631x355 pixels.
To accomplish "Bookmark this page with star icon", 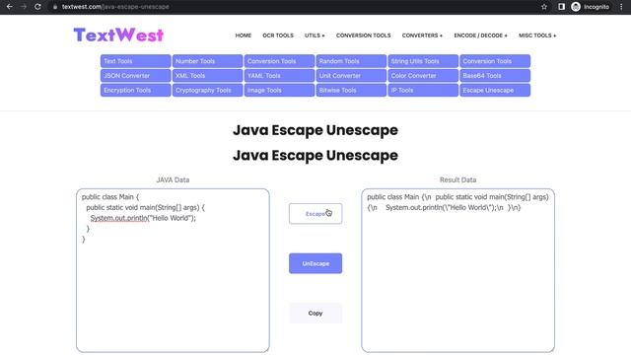I will pos(544,7).
